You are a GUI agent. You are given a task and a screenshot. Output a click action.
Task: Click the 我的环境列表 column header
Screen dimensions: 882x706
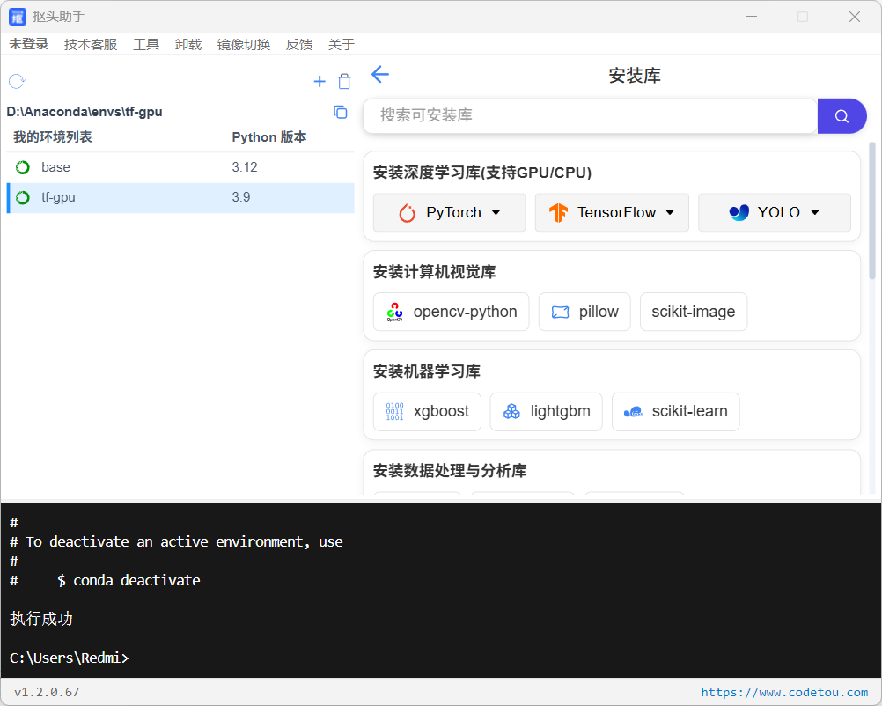click(x=52, y=136)
